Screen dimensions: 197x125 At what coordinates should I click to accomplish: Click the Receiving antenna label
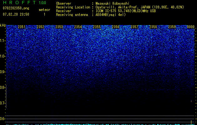(x=72, y=15)
